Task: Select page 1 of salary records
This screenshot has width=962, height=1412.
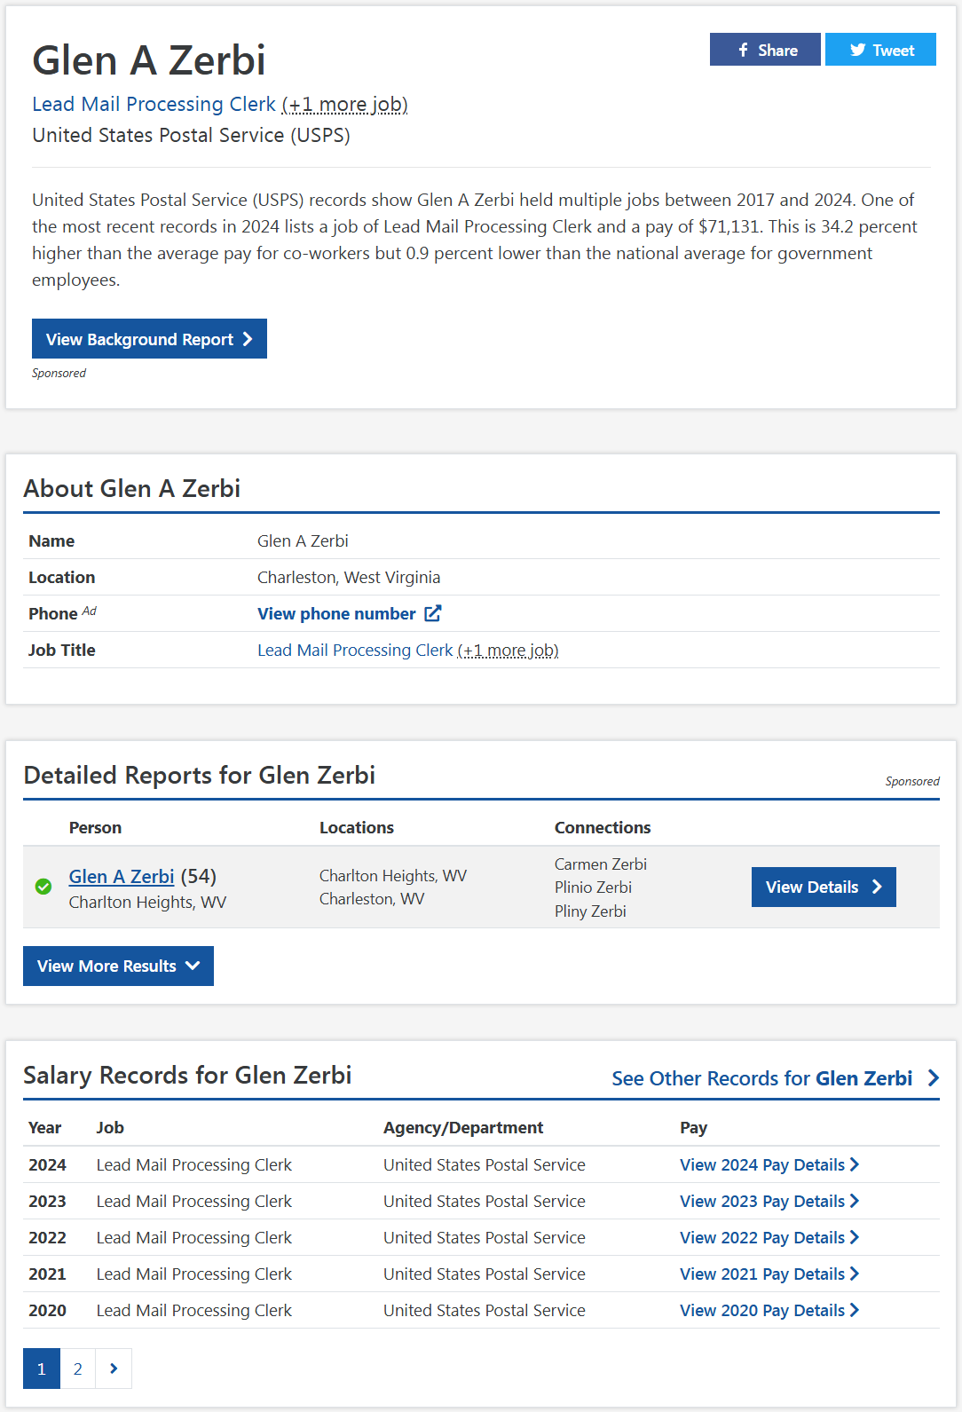Action: (42, 1369)
